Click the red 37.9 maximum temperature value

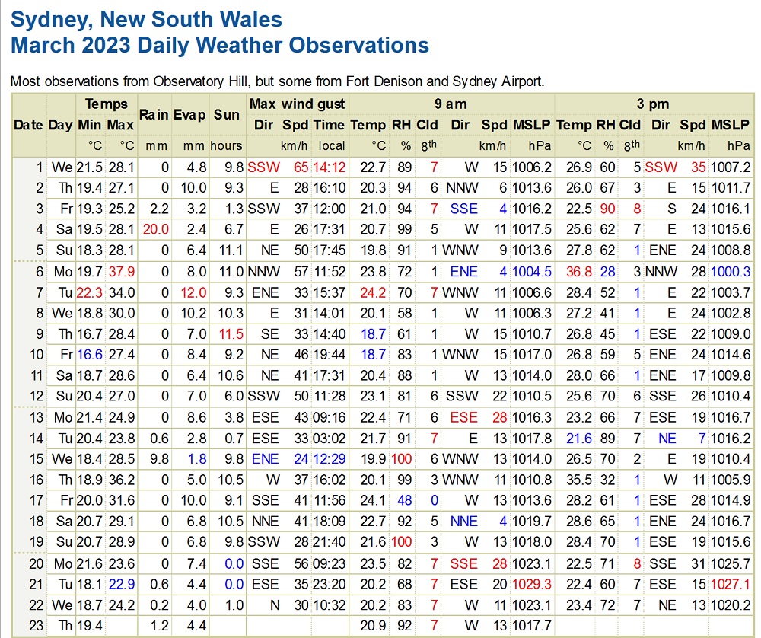tap(120, 272)
